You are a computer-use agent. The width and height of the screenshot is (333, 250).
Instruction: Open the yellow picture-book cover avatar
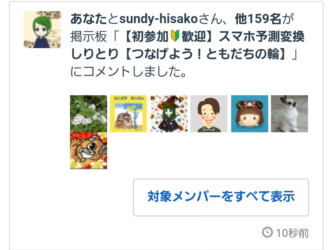(x=128, y=114)
